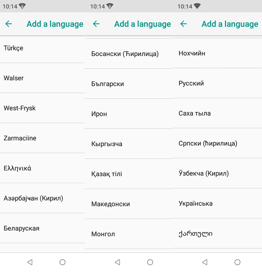The height and width of the screenshot is (272, 262).
Task: Tap Android back button under the Беларуская list
Action: click(30, 262)
